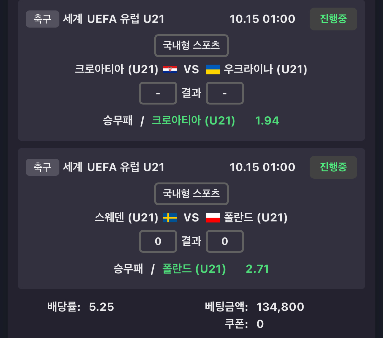Click the 5.25 total odds value
383x338 pixels.
101,307
